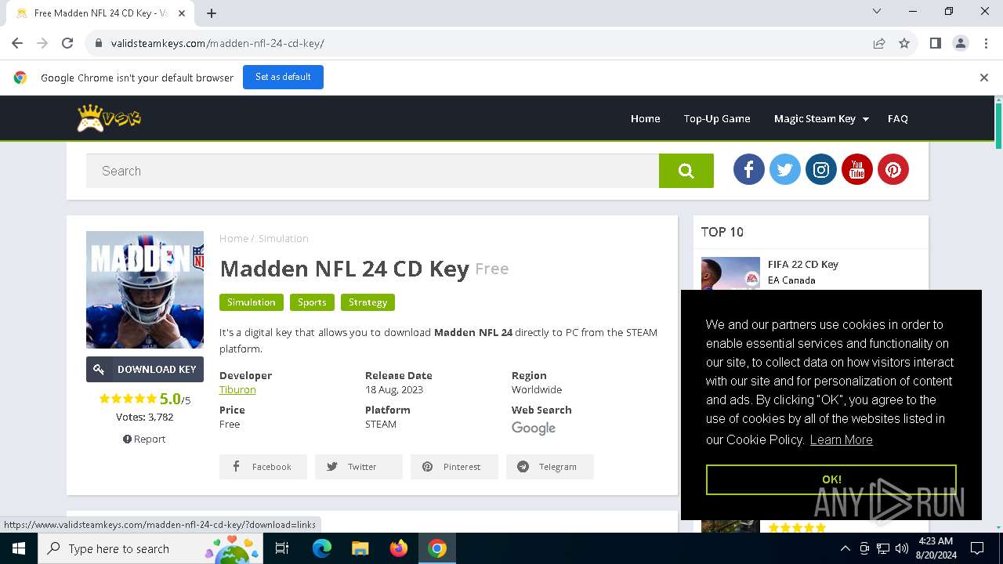Image resolution: width=1003 pixels, height=564 pixels.
Task: Click the Home breadcrumb link
Action: [234, 238]
